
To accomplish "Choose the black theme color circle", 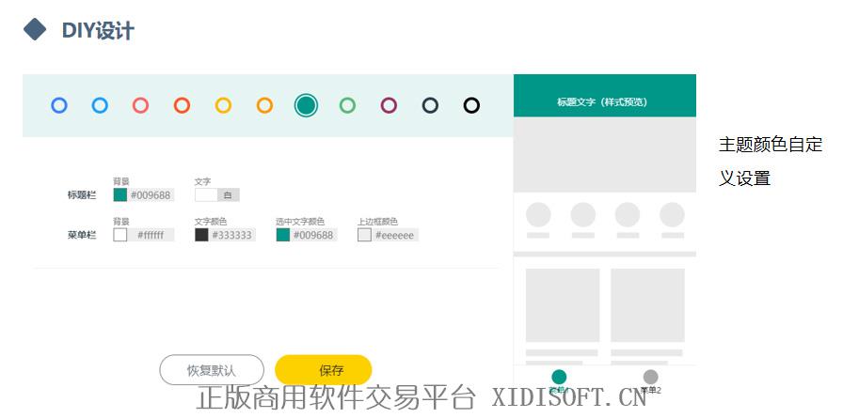I will coord(471,105).
